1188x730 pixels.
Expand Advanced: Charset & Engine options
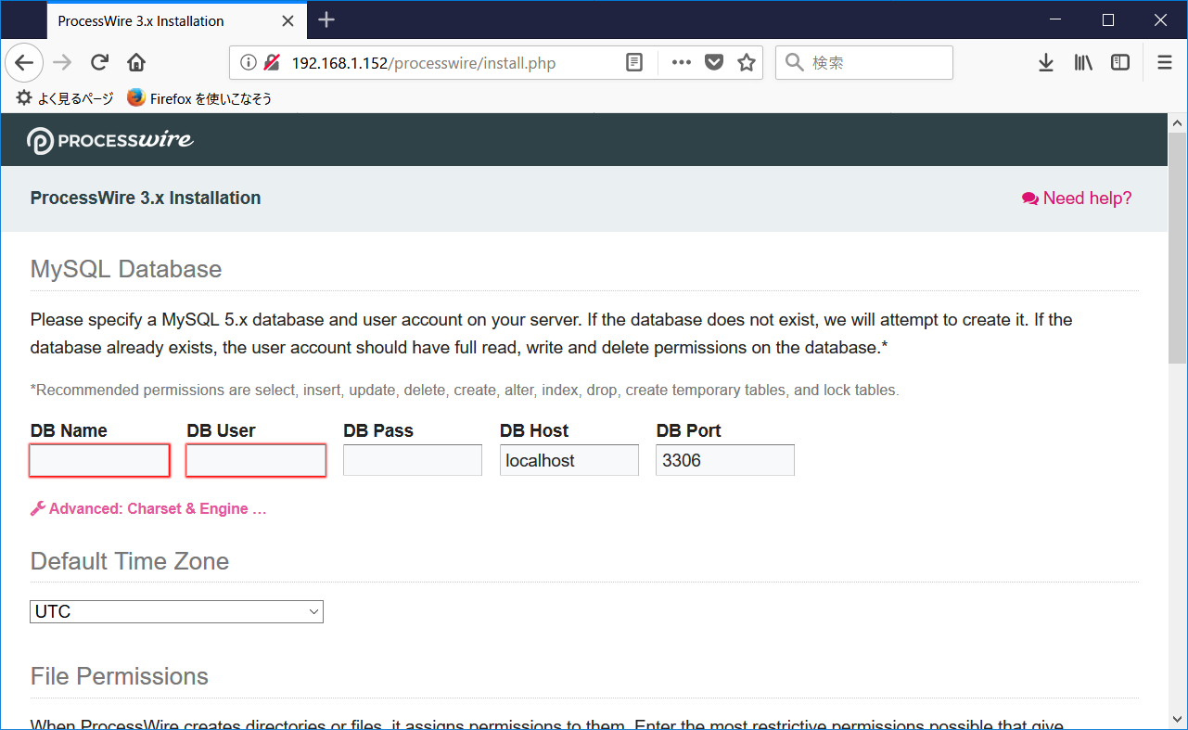tap(148, 508)
